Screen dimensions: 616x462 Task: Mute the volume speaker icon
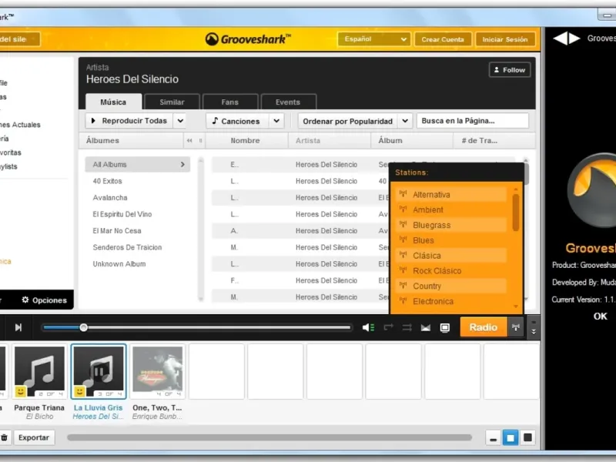tap(368, 327)
